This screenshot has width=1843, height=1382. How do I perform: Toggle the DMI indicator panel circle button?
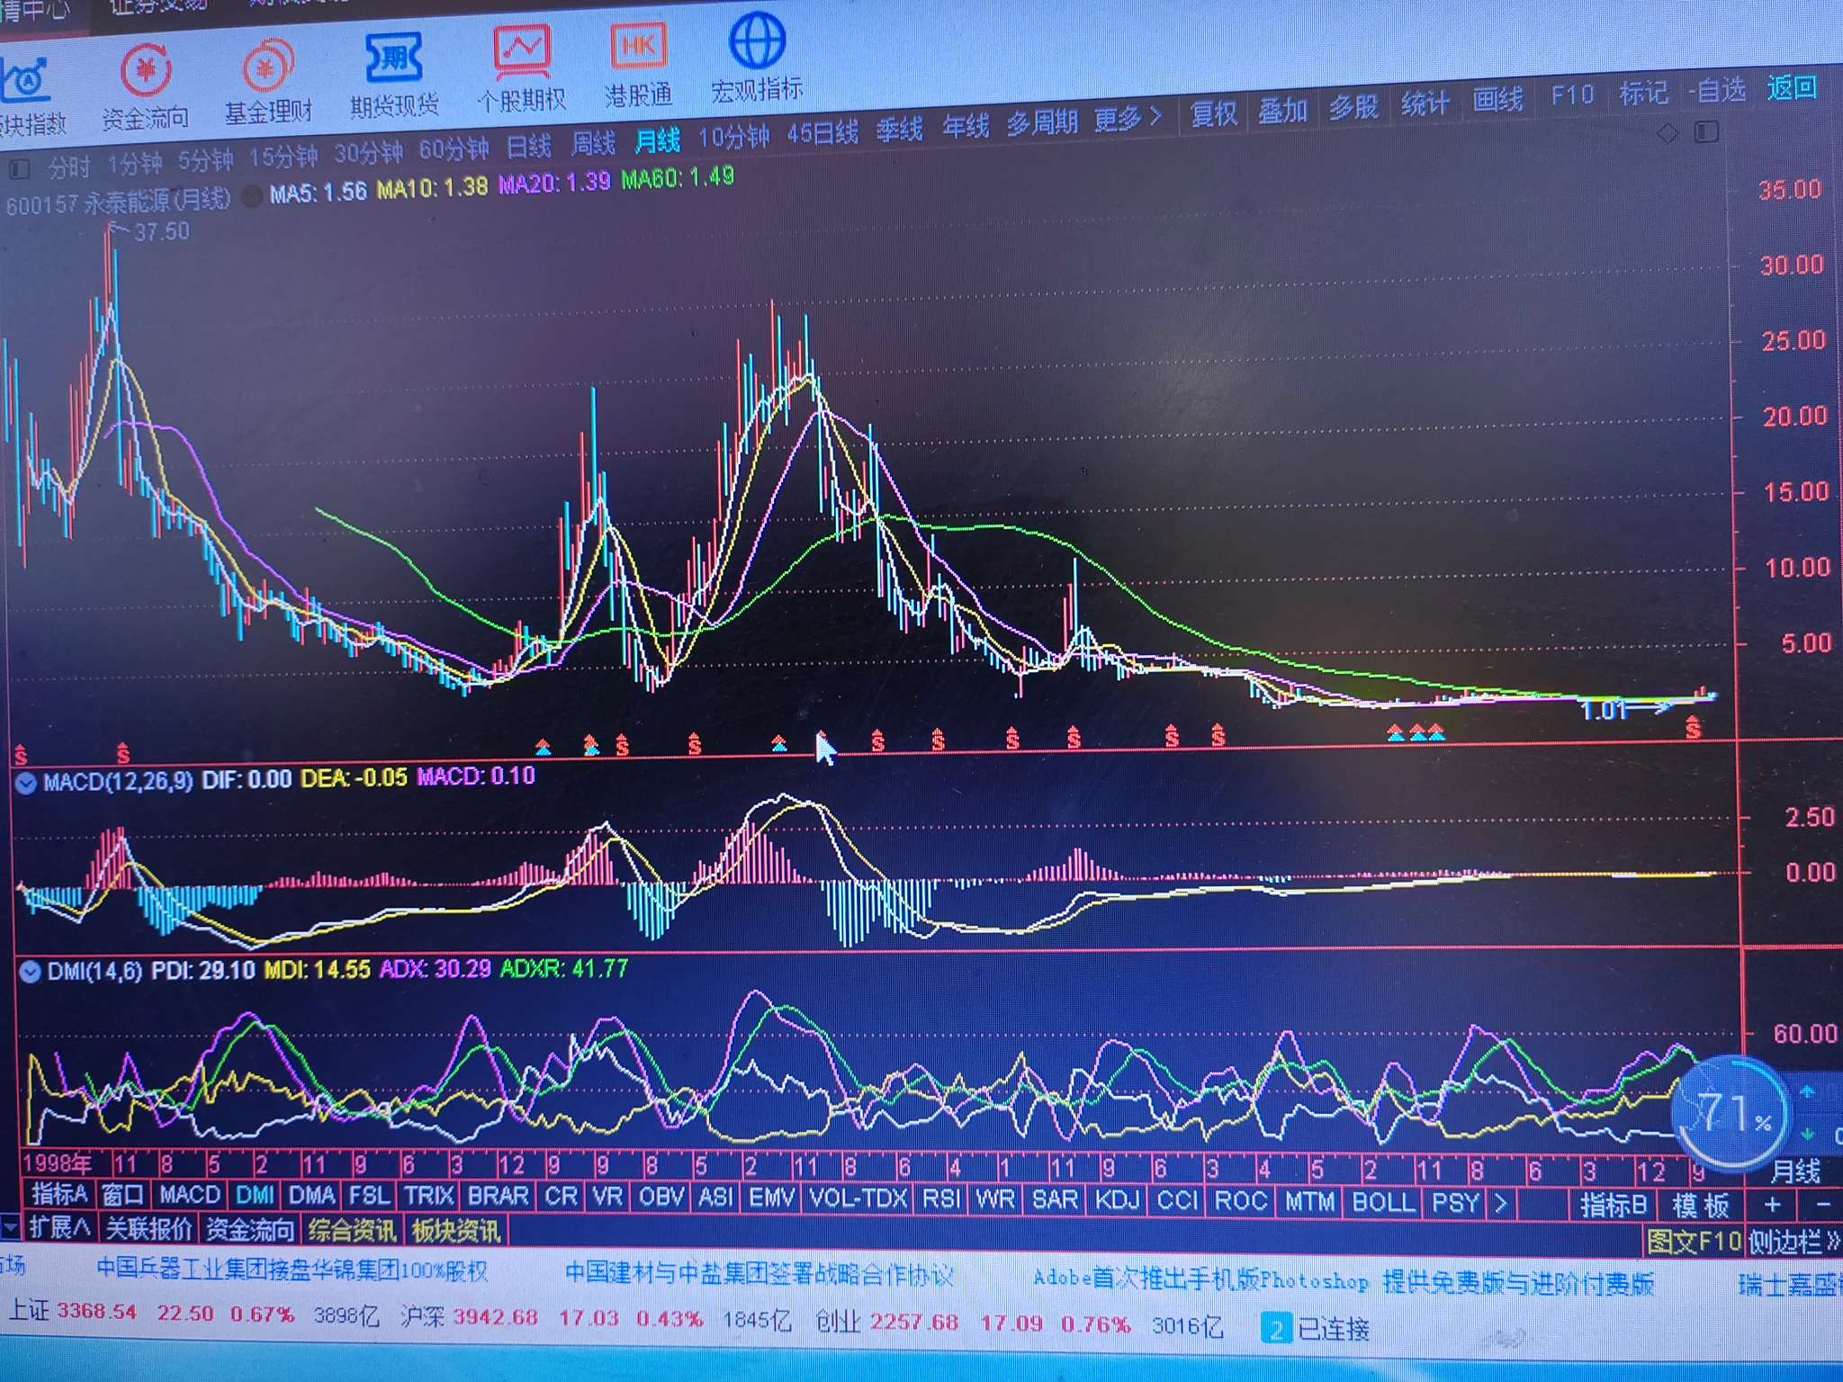[30, 973]
